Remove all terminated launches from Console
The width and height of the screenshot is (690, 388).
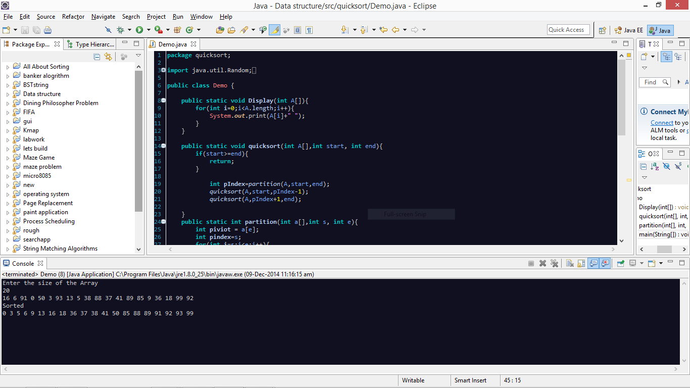(x=555, y=263)
